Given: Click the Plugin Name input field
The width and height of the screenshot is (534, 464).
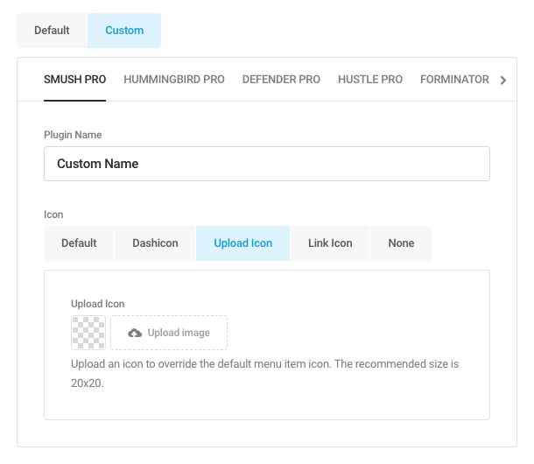Looking at the screenshot, I should coord(267,164).
